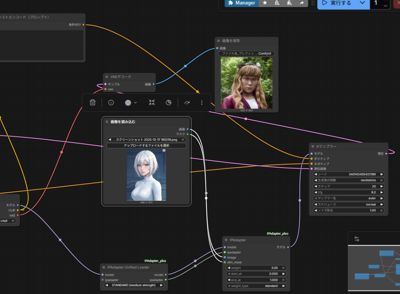Click the IPAdapter weight value slider
This screenshot has width=400, height=294.
coord(256,268)
